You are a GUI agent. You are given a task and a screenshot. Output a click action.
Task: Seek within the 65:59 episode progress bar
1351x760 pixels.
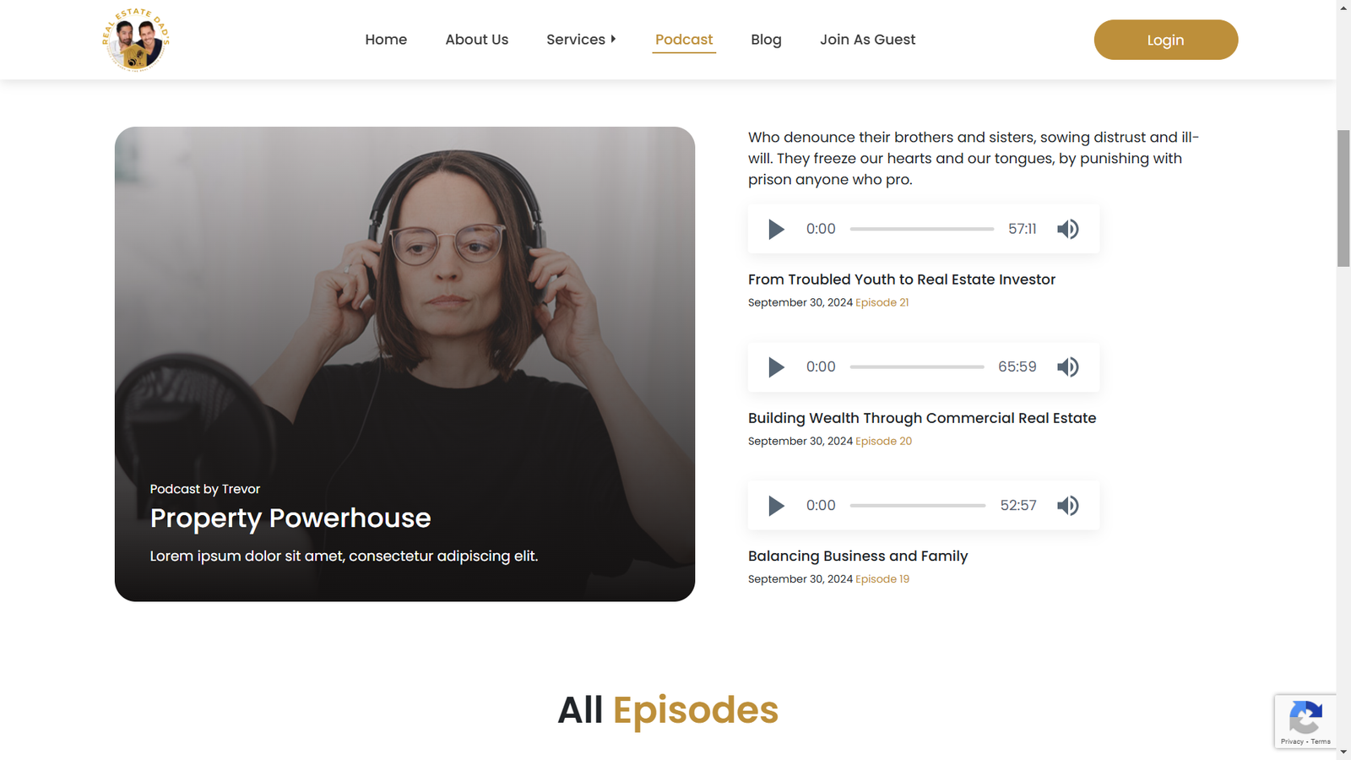[917, 367]
